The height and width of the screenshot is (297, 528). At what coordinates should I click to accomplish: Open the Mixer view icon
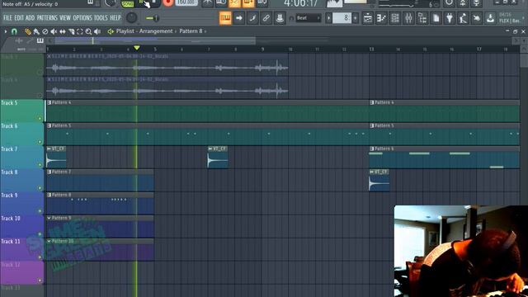point(408,18)
